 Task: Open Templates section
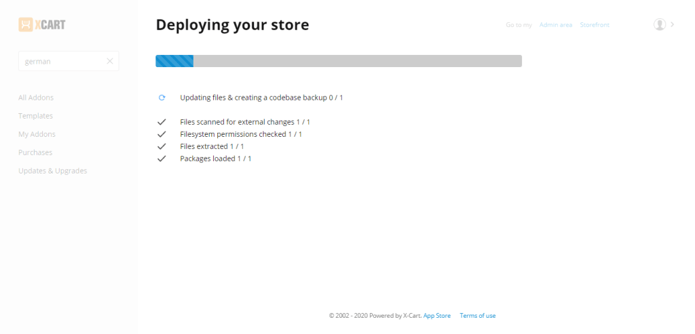(x=35, y=115)
